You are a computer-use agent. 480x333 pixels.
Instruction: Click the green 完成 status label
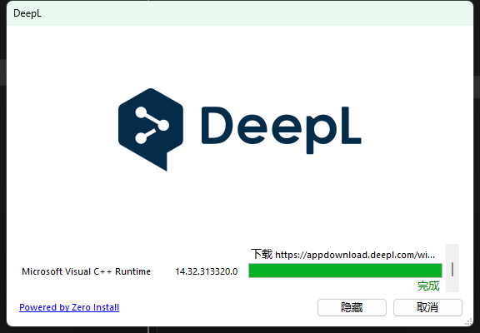click(x=428, y=286)
